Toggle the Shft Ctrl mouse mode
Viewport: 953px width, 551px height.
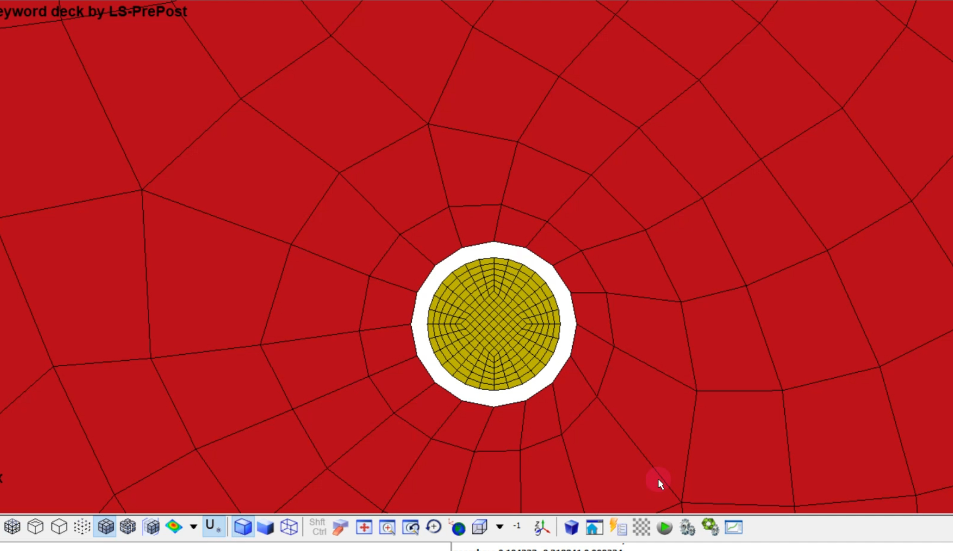coord(318,527)
